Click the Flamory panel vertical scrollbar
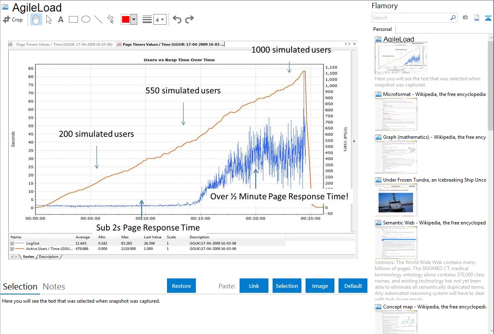 (491, 85)
